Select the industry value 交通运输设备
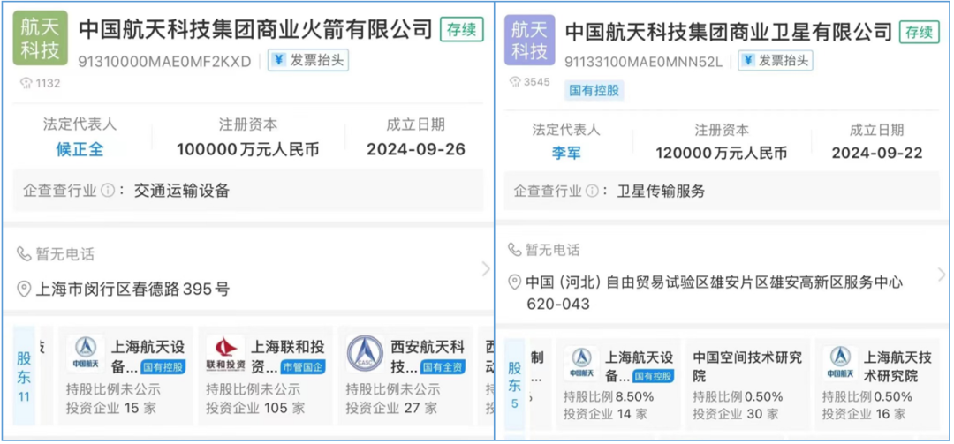 pyautogui.click(x=182, y=191)
